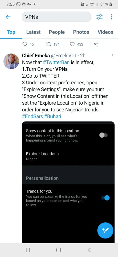Open the #Buhari hashtag link
The height and width of the screenshot is (257, 118).
click(52, 116)
